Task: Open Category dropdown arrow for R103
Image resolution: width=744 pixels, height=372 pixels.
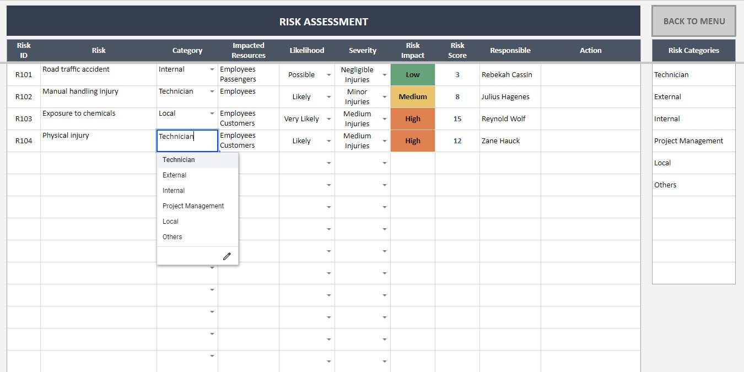Action: pyautogui.click(x=212, y=114)
